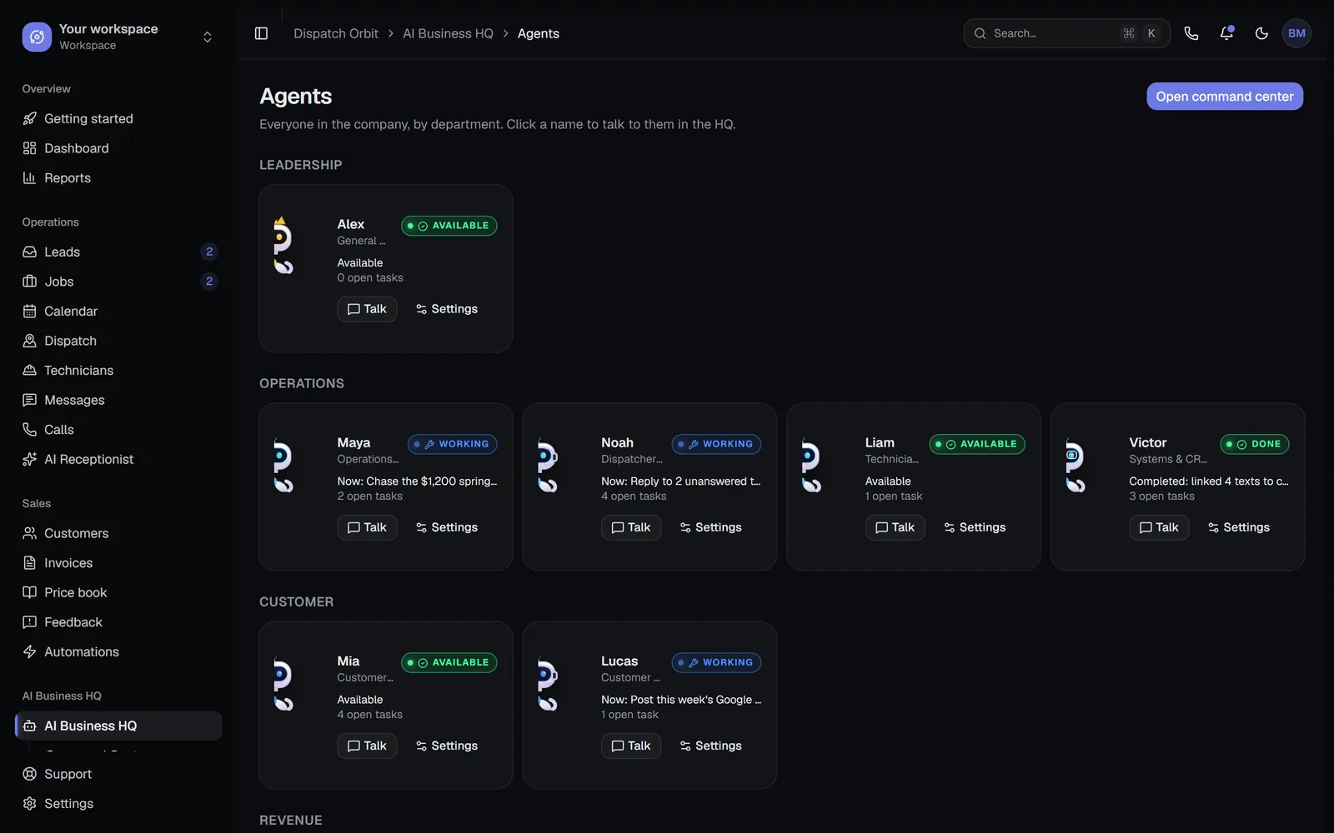The height and width of the screenshot is (833, 1334).
Task: Toggle dark mode moon icon
Action: point(1261,33)
